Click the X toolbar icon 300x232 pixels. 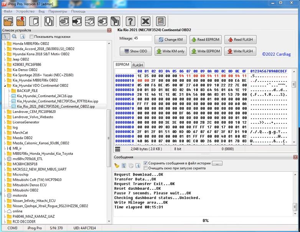(x=145, y=21)
